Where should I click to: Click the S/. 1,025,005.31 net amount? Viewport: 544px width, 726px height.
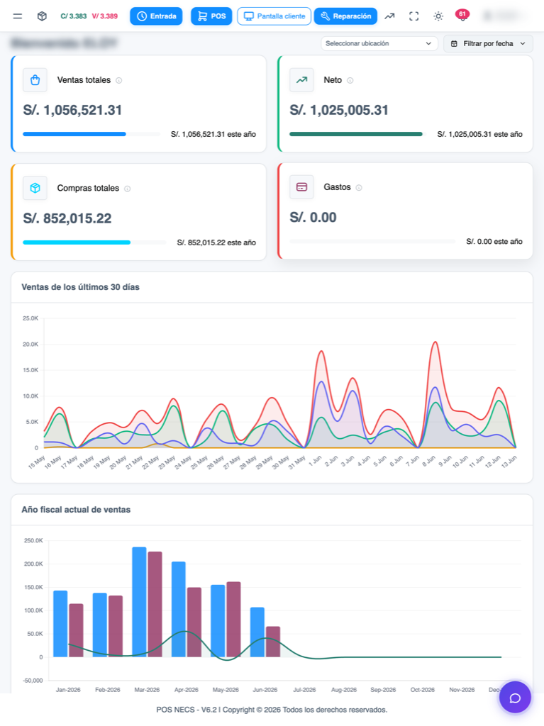339,110
